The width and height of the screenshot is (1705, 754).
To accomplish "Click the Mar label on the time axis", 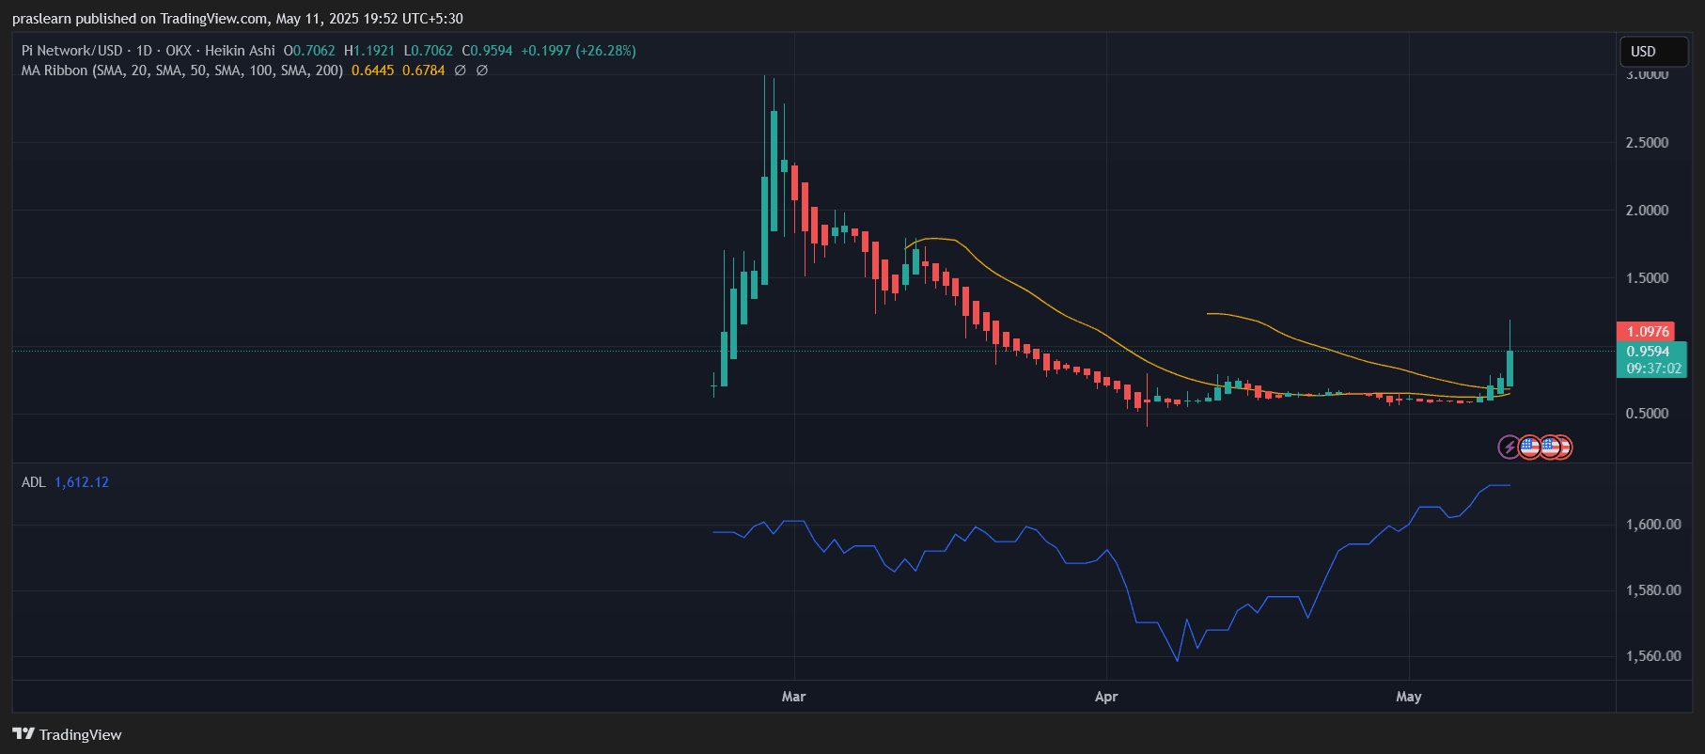I will pyautogui.click(x=793, y=697).
